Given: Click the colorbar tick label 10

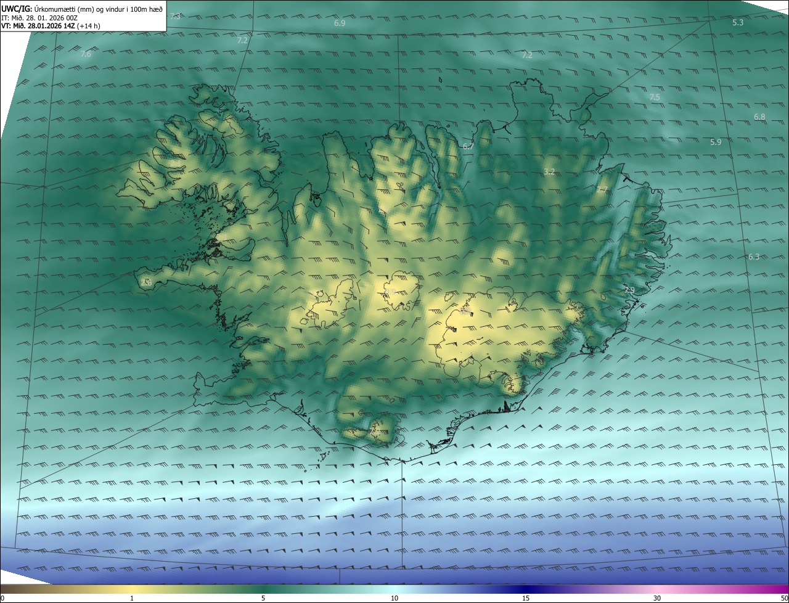Looking at the screenshot, I should coord(394,598).
